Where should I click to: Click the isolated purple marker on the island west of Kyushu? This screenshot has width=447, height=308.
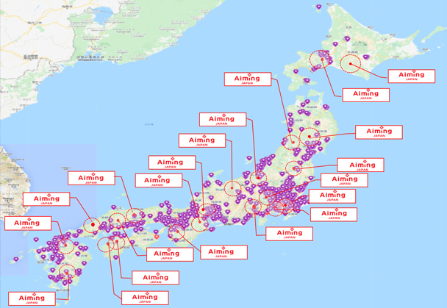(x=16, y=259)
